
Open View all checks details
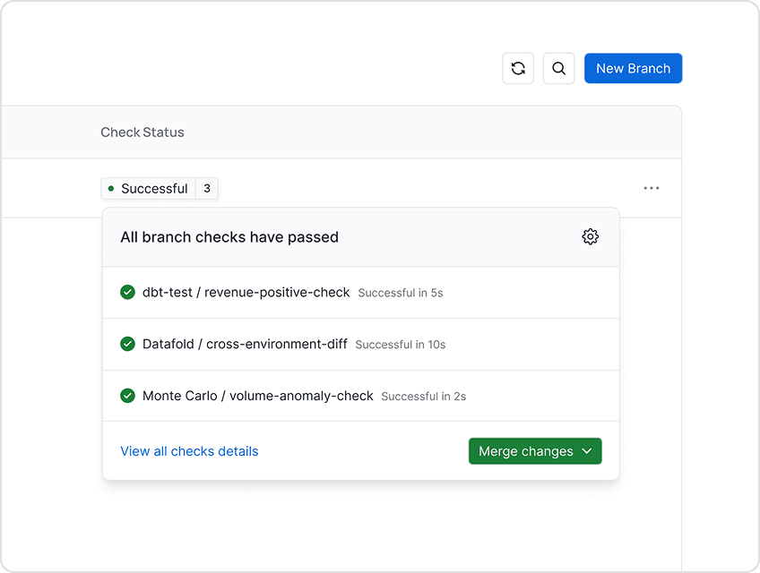(x=189, y=451)
